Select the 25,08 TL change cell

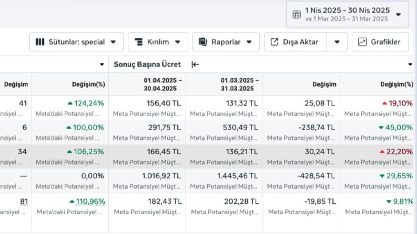pyautogui.click(x=301, y=108)
